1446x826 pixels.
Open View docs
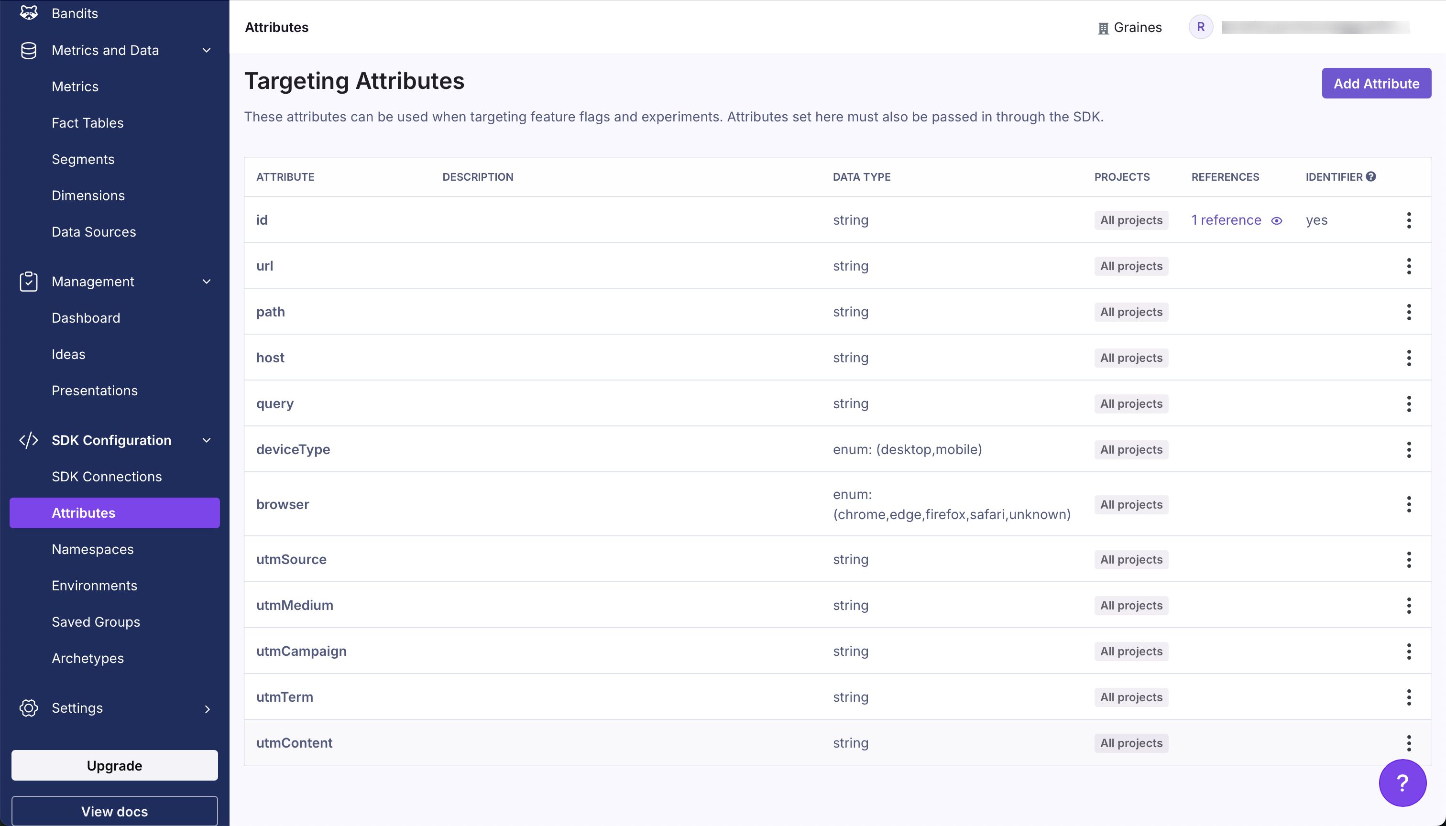click(x=115, y=811)
